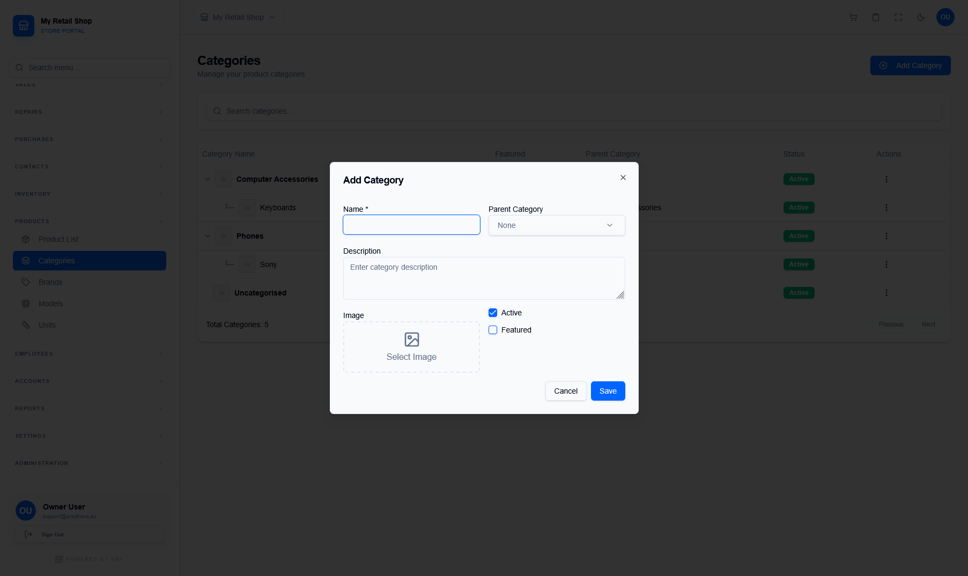This screenshot has width=968, height=576.
Task: Open actions menu for Sony row
Action: tap(886, 264)
